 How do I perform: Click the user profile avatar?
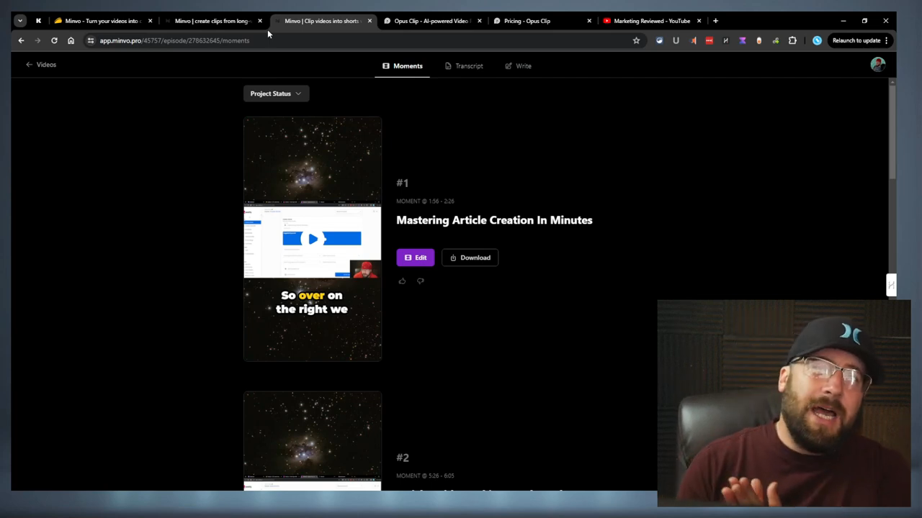pyautogui.click(x=877, y=65)
